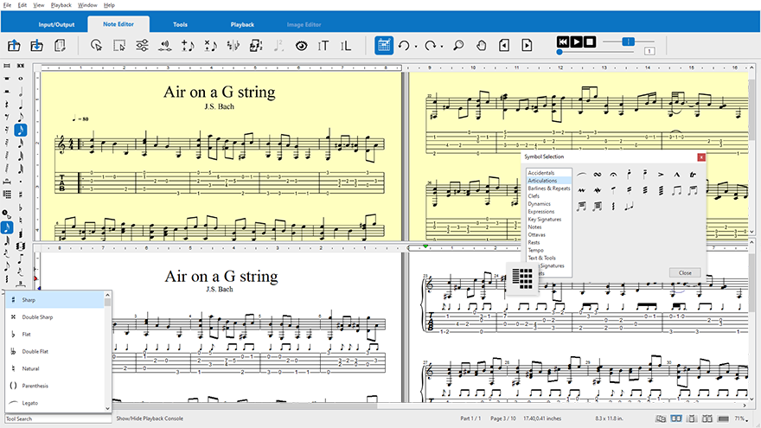
Task: Click the delete note x icon
Action: point(211,46)
